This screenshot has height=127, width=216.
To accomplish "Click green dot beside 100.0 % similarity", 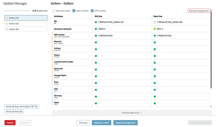I will point(96,29).
